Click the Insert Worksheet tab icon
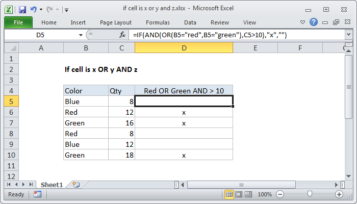This screenshot has width=357, height=204. point(76,184)
